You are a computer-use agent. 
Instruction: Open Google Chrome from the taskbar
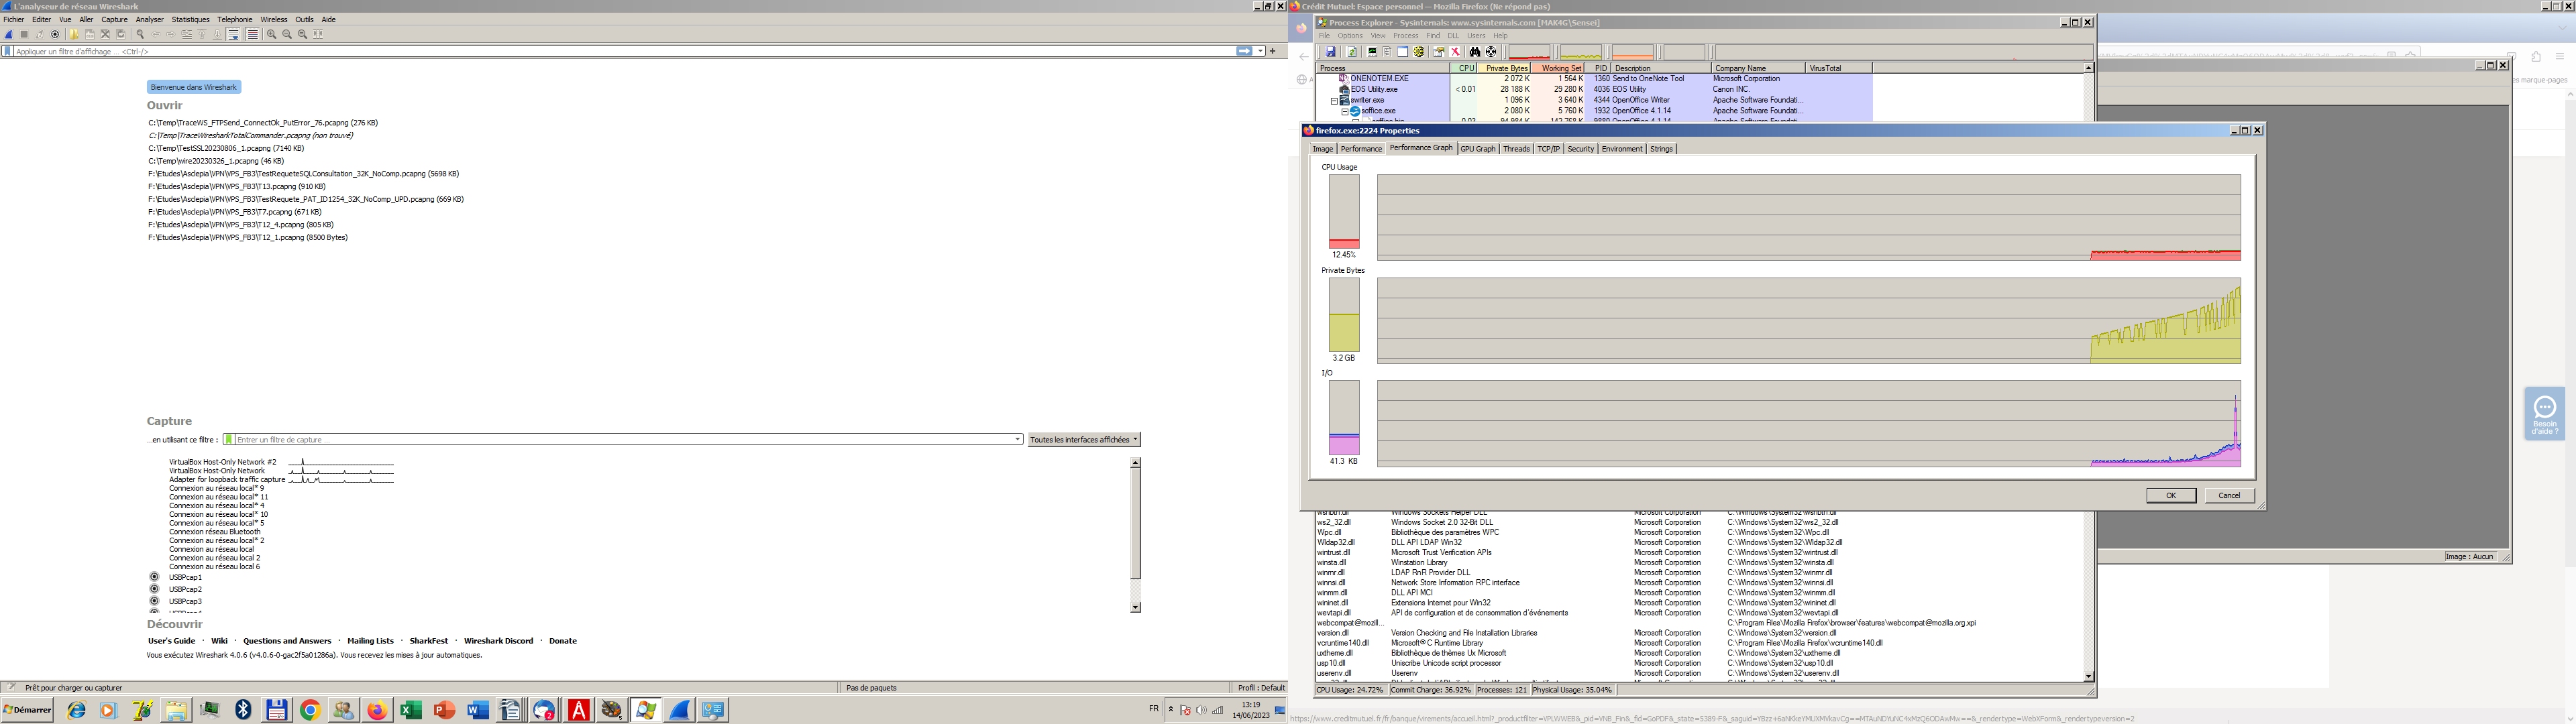coord(310,710)
